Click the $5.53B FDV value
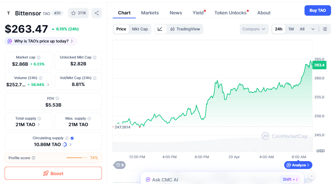Viewport: 334px width, 184px height. coord(53,105)
